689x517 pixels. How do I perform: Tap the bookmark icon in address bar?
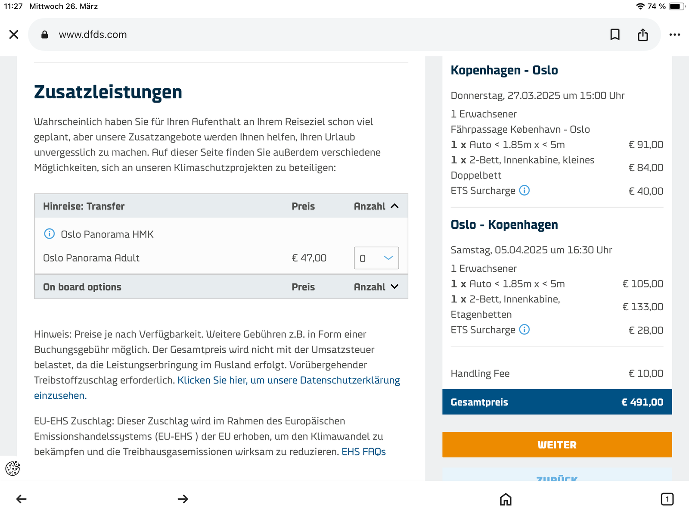[x=615, y=34]
